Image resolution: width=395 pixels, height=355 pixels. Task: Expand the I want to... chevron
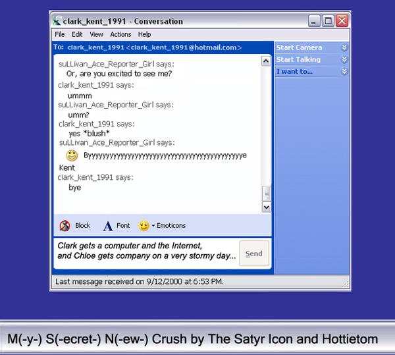[344, 71]
